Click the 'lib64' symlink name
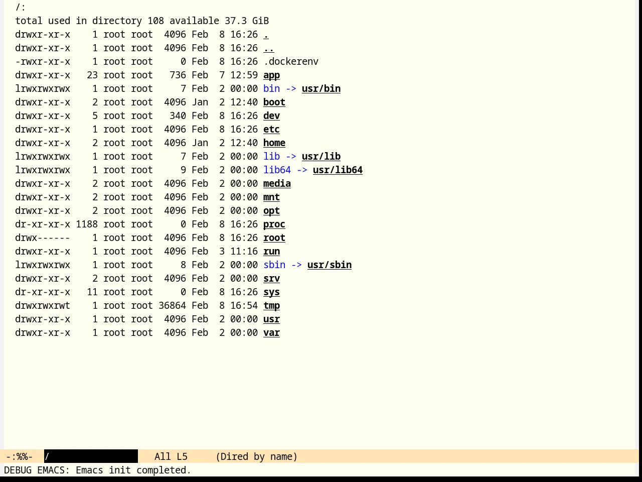Screen dimensions: 642x482 (277, 170)
